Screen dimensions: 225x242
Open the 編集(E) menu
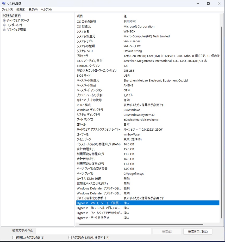(21, 10)
